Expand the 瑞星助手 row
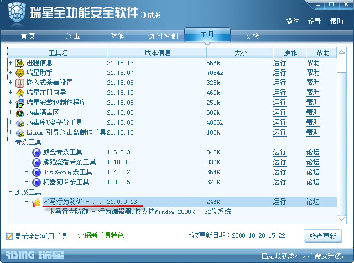354x263 pixels. 10,72
